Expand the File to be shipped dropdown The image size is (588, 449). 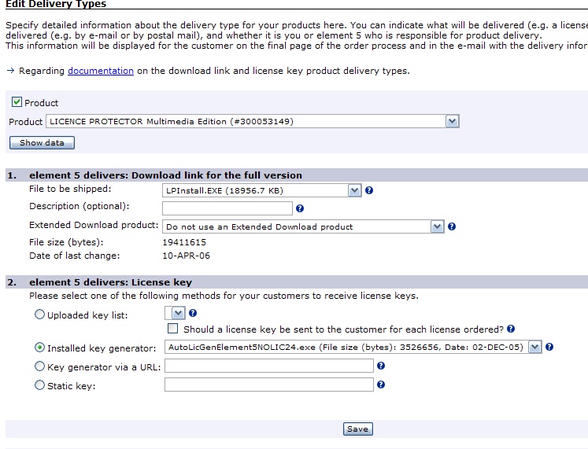354,190
